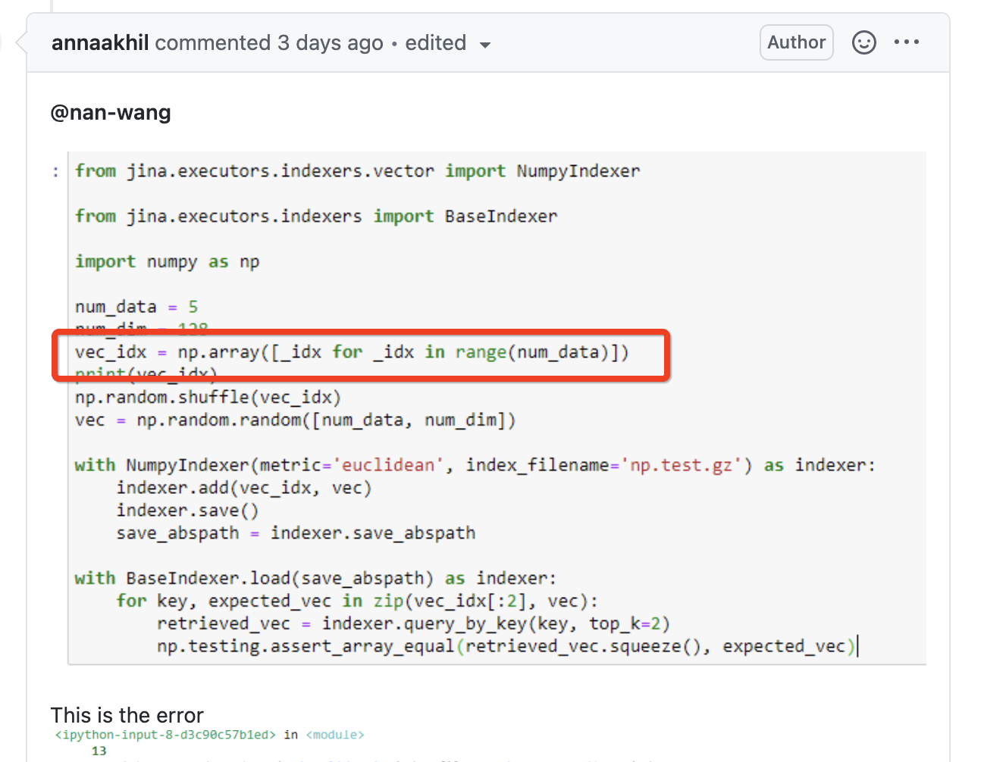Click the assert_array_equal line

[x=425, y=645]
